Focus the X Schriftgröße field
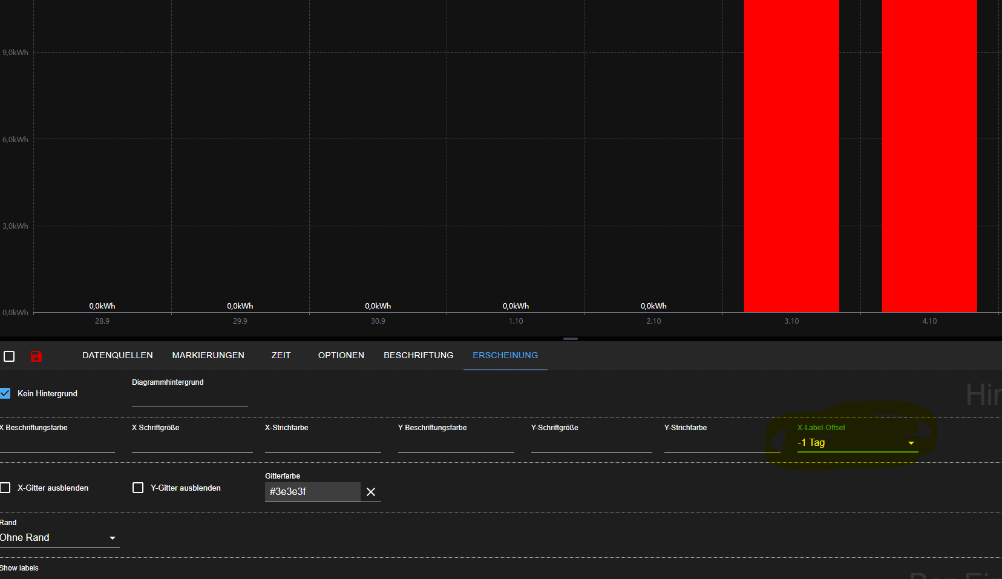 pos(192,443)
